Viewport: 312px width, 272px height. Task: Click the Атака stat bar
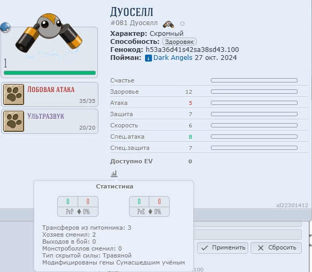254,103
